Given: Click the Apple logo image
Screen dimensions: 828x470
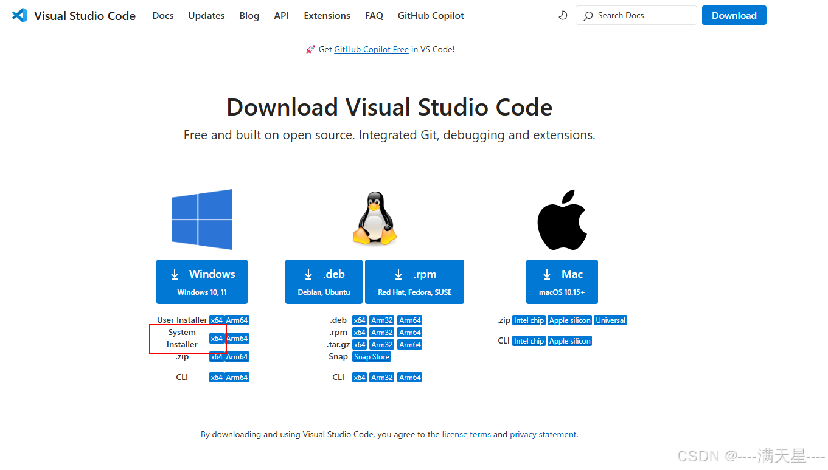Looking at the screenshot, I should tap(562, 219).
